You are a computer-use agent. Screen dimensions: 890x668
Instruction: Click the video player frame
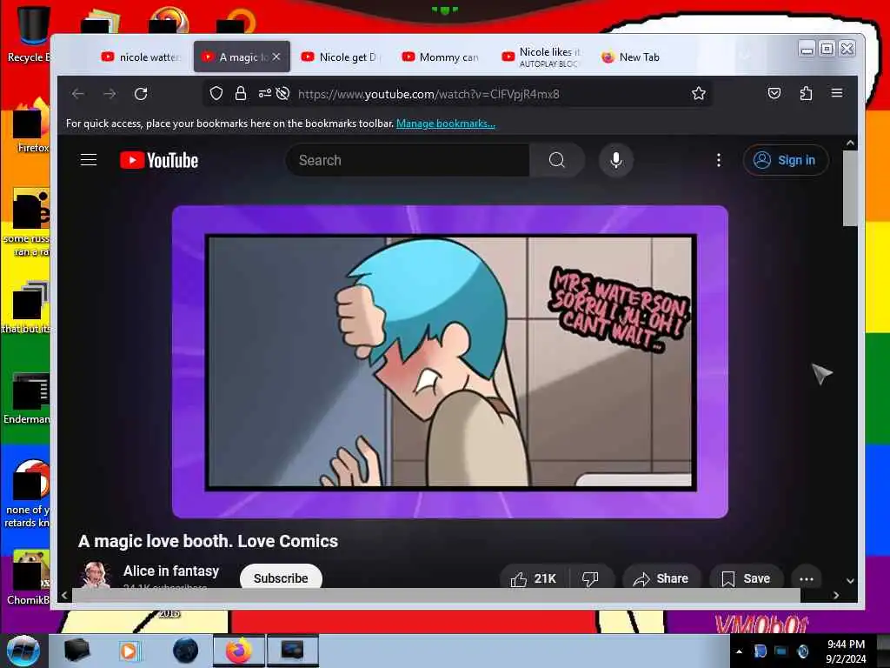coord(450,362)
